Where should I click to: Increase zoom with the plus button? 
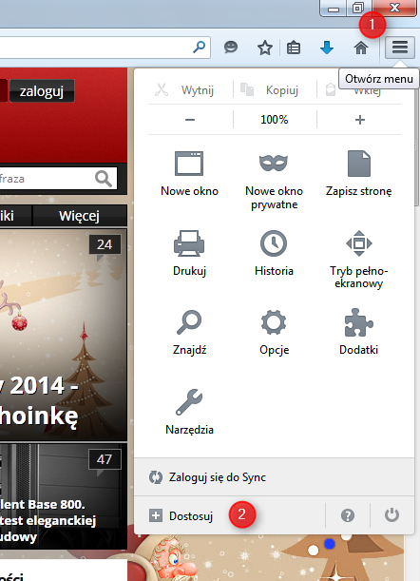click(359, 120)
